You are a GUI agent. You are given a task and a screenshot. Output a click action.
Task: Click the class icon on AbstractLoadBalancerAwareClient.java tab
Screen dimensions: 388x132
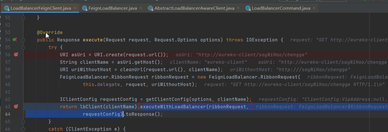151,8
